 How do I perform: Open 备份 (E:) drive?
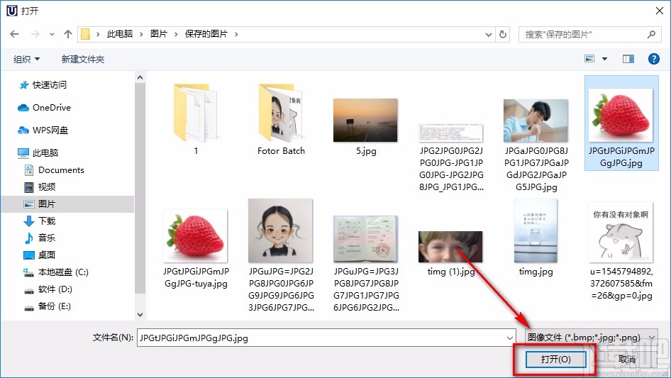(47, 306)
